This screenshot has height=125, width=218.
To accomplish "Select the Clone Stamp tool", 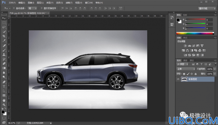I will [x=4, y=54].
